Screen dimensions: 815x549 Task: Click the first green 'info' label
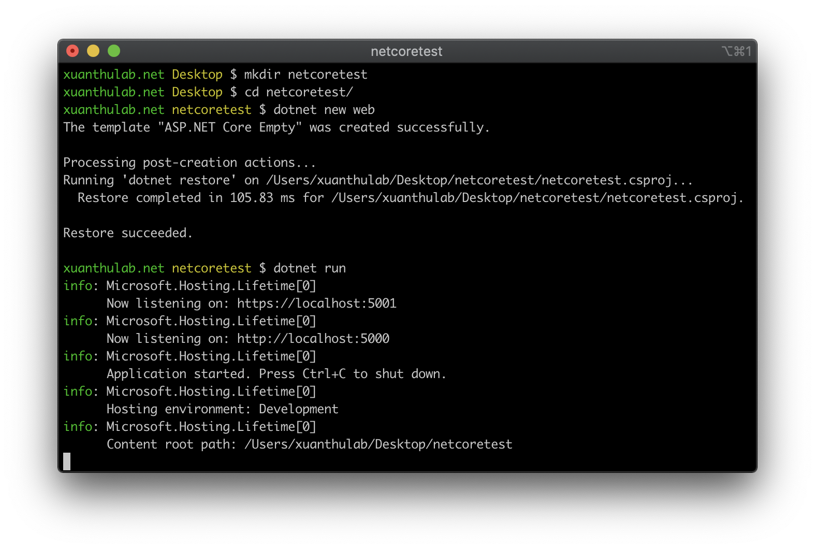pyautogui.click(x=78, y=286)
